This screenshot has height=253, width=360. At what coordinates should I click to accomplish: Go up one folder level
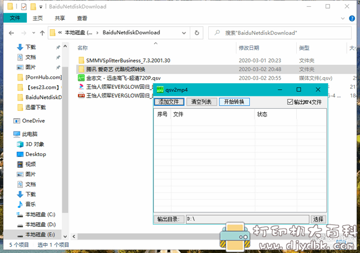[42, 33]
